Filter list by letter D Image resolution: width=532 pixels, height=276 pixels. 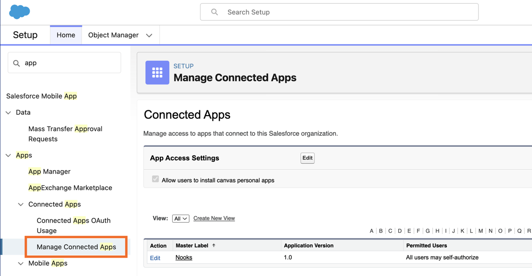[400, 231]
